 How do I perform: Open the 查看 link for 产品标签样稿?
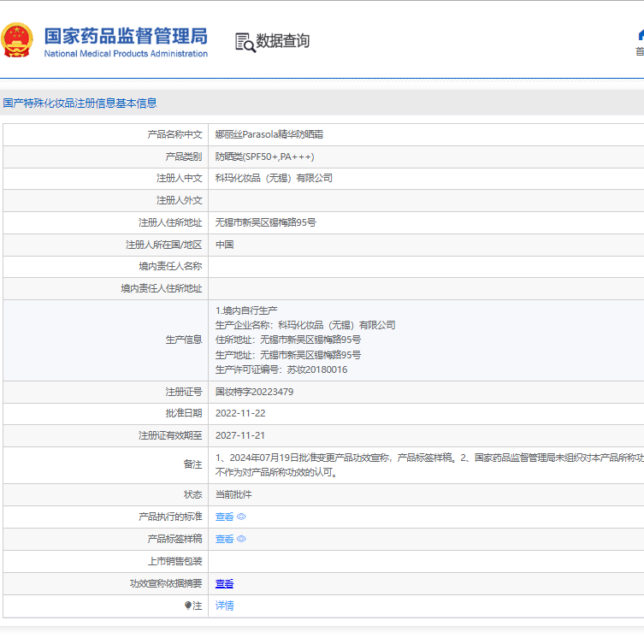224,539
